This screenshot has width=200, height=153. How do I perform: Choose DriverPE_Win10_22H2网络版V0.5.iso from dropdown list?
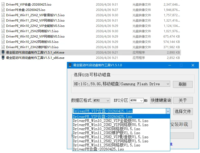(x=121, y=129)
